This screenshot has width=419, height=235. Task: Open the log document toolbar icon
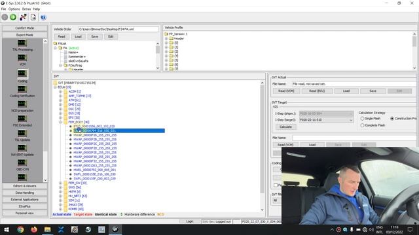(x=33, y=18)
